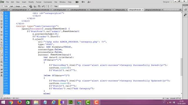The image size is (188, 105).
Task: Select div.row in the tag selector
Action: point(16,98)
